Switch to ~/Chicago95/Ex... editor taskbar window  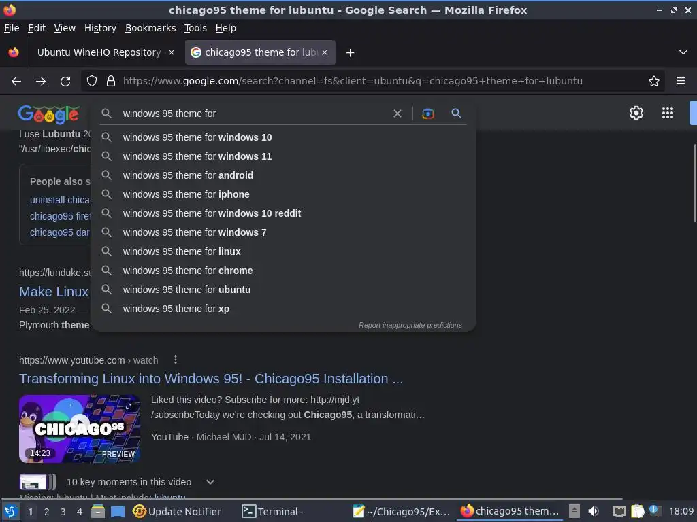pos(402,512)
